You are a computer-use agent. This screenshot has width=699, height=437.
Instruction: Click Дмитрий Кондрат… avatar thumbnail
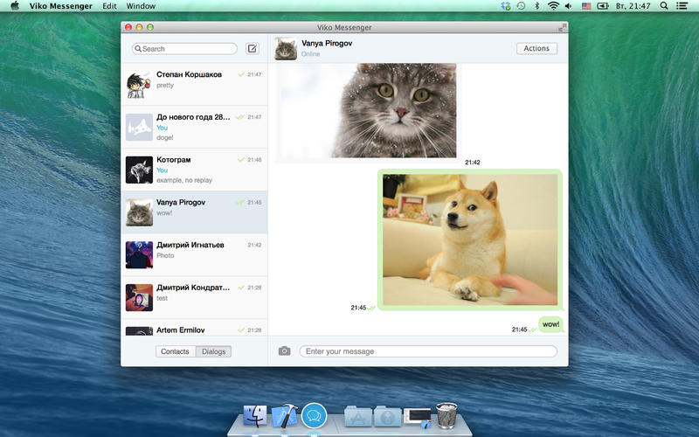(139, 297)
